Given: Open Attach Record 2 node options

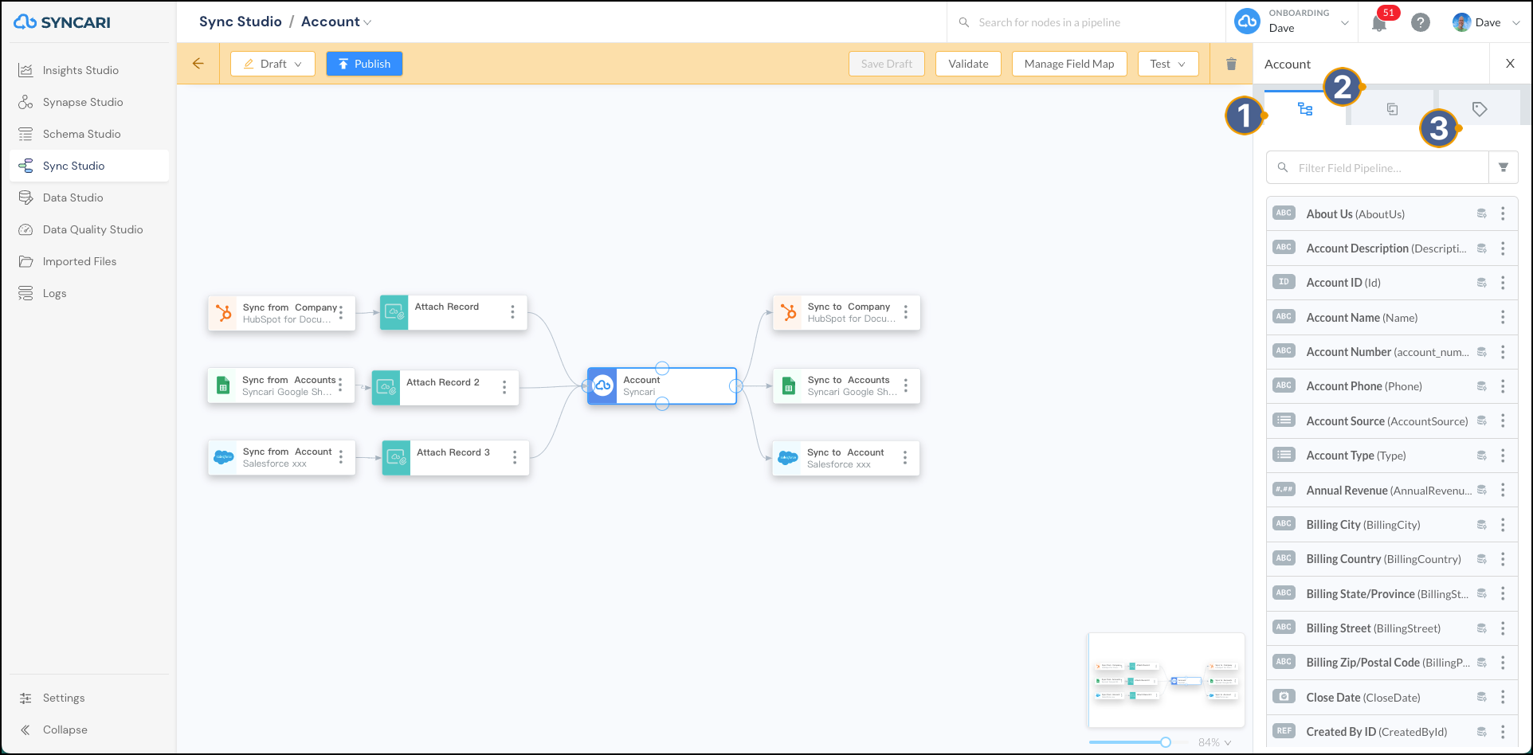Looking at the screenshot, I should point(504,387).
